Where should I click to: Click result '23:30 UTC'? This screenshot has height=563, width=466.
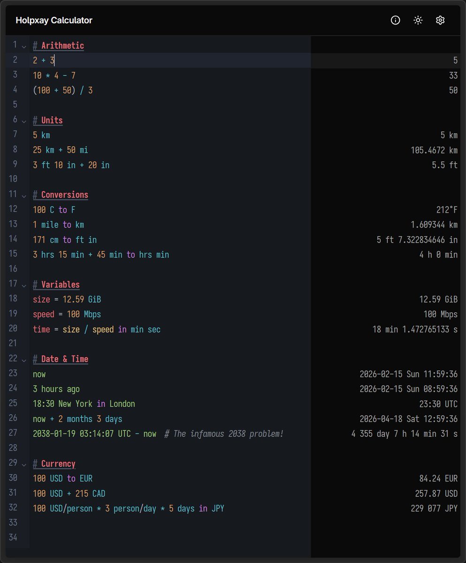tap(438, 404)
